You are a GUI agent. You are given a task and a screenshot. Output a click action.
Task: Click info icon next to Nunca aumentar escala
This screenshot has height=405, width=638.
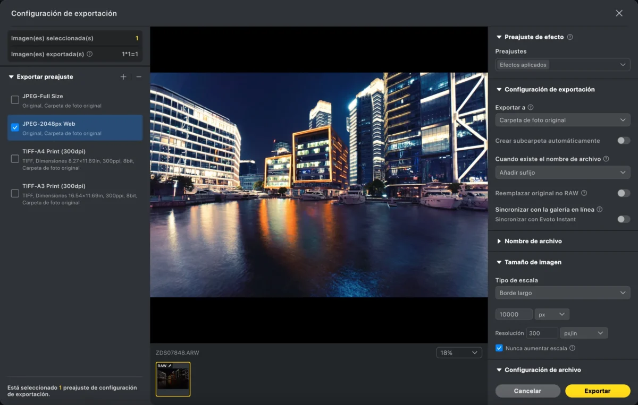572,349
